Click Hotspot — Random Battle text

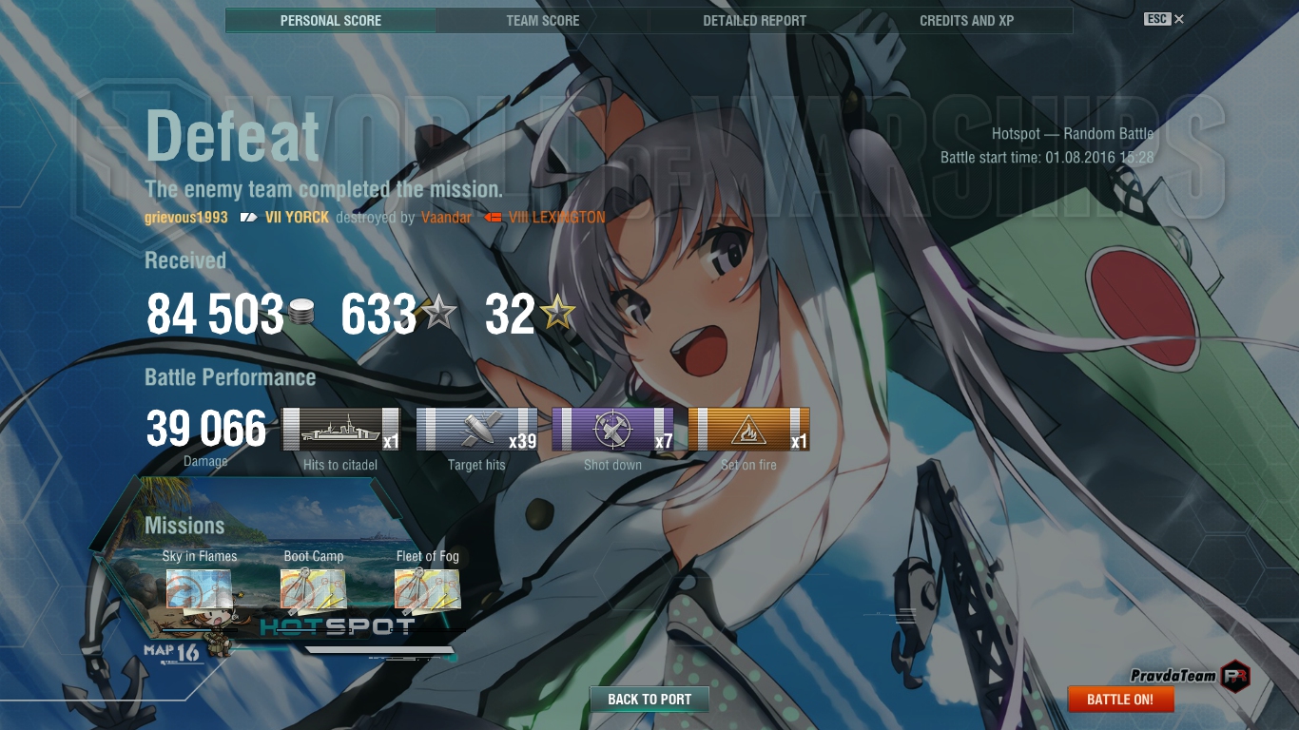[x=1073, y=134]
